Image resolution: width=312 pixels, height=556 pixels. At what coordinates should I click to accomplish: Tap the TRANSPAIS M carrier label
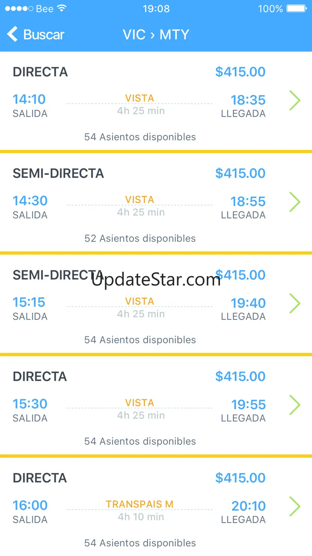(140, 504)
